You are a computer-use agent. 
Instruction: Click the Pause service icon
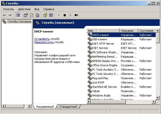tap(71, 15)
